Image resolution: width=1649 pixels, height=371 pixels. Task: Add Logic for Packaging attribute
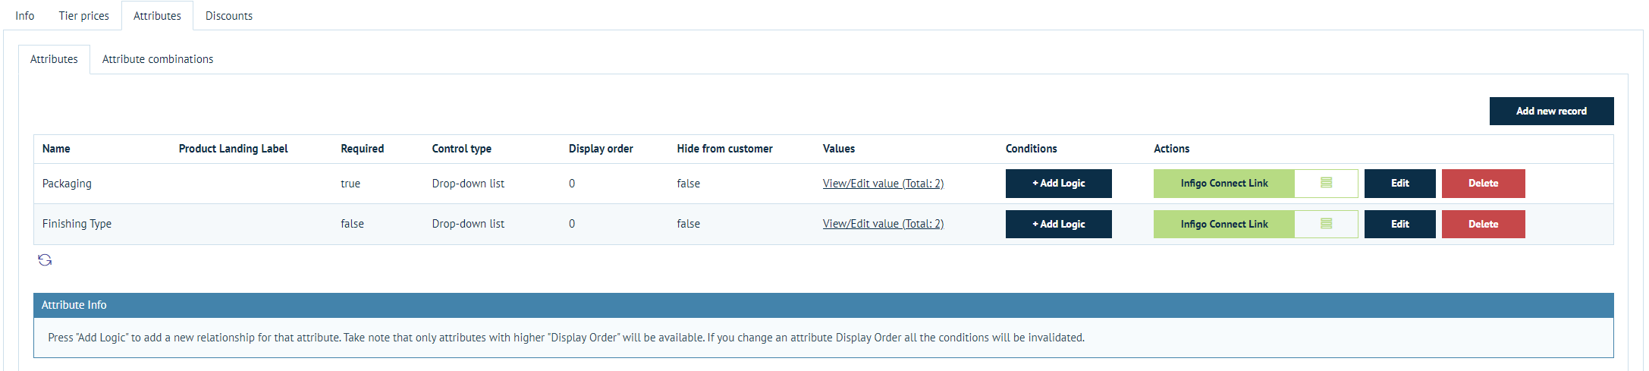[x=1058, y=184]
